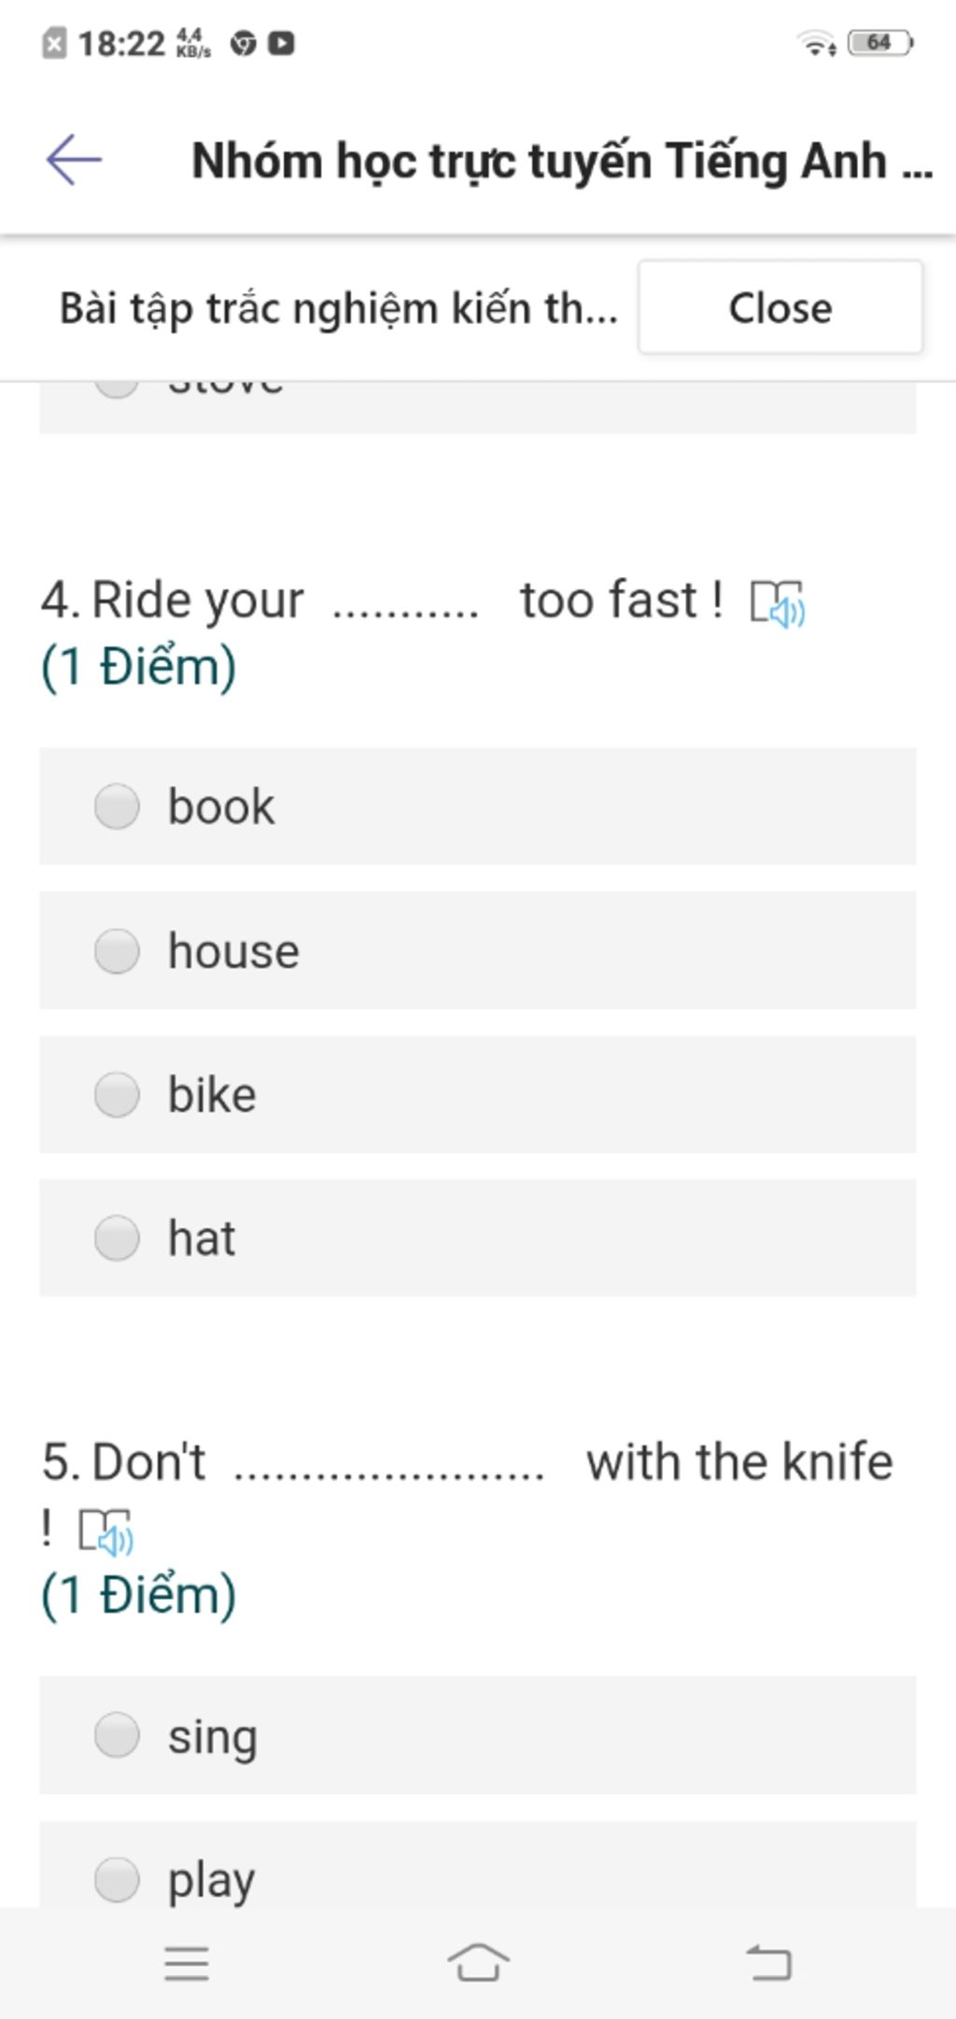Screen dimensions: 956x2019
Task: Select the "book" radio option
Action: [117, 807]
